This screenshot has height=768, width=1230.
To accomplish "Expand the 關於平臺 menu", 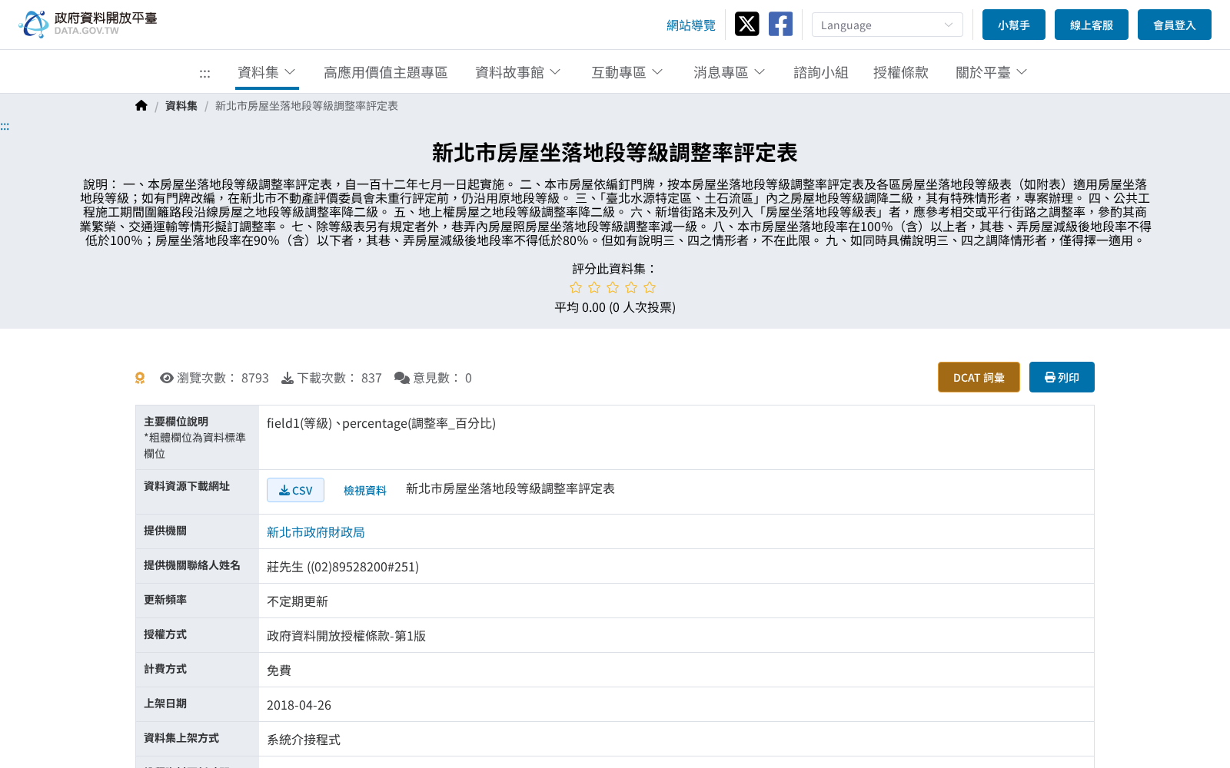I will tap(992, 72).
